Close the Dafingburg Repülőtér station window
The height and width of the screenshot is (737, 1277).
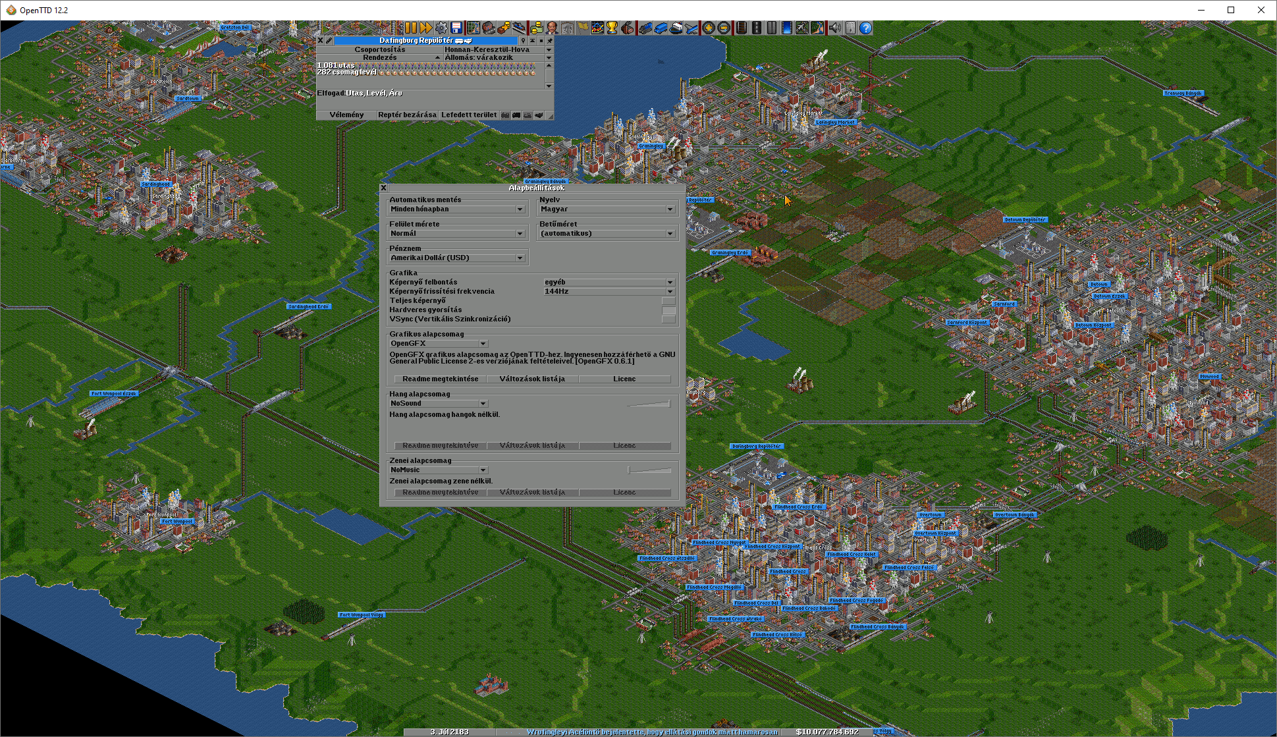tap(321, 40)
